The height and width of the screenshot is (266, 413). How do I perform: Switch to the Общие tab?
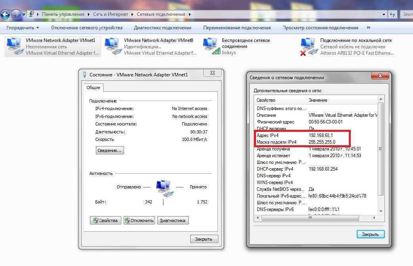pyautogui.click(x=93, y=87)
